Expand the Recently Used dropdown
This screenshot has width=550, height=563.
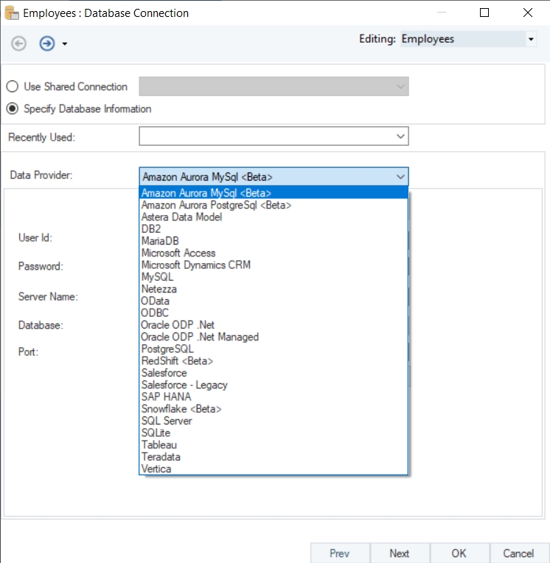(400, 136)
